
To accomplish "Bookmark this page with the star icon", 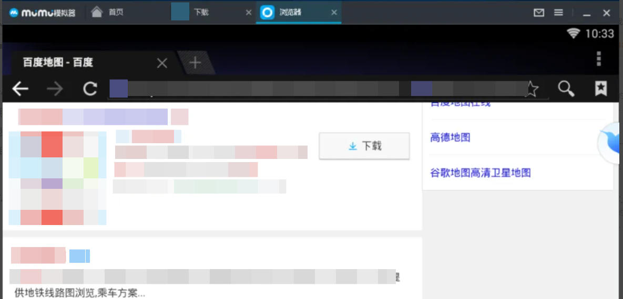I will click(x=532, y=89).
